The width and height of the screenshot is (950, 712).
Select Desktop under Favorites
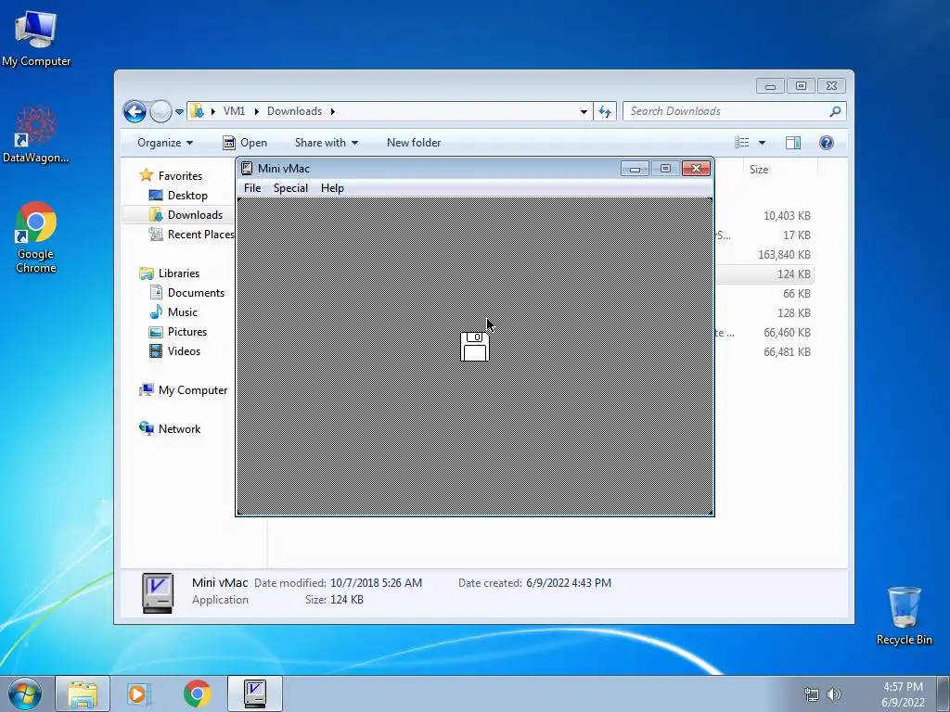[x=187, y=196]
